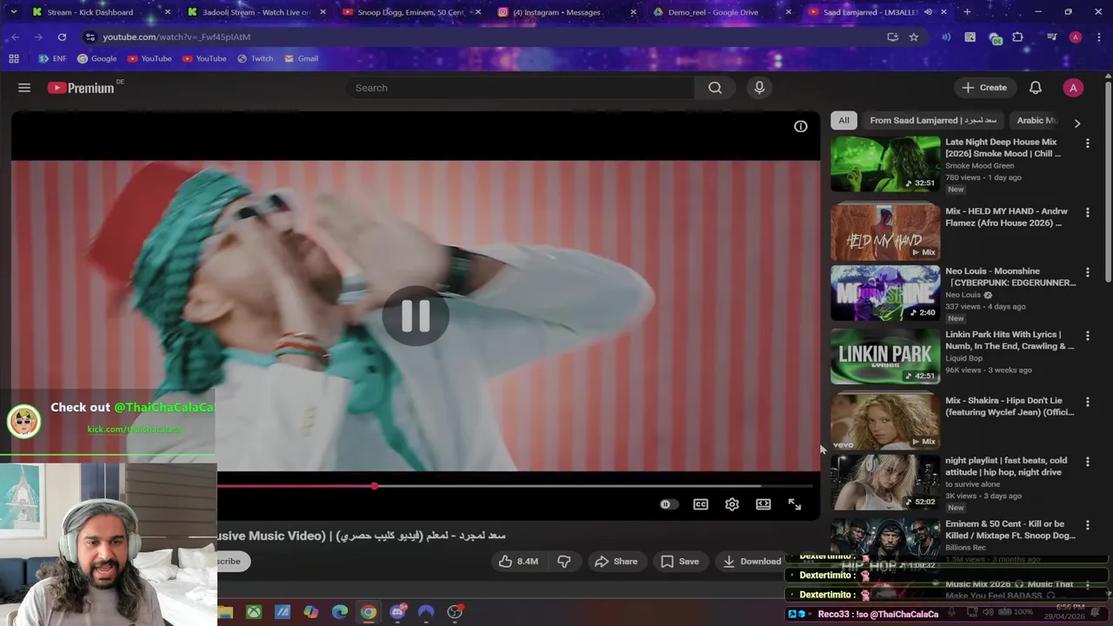The height and width of the screenshot is (626, 1113).
Task: Click the page vertical scrollbar
Action: click(1108, 181)
